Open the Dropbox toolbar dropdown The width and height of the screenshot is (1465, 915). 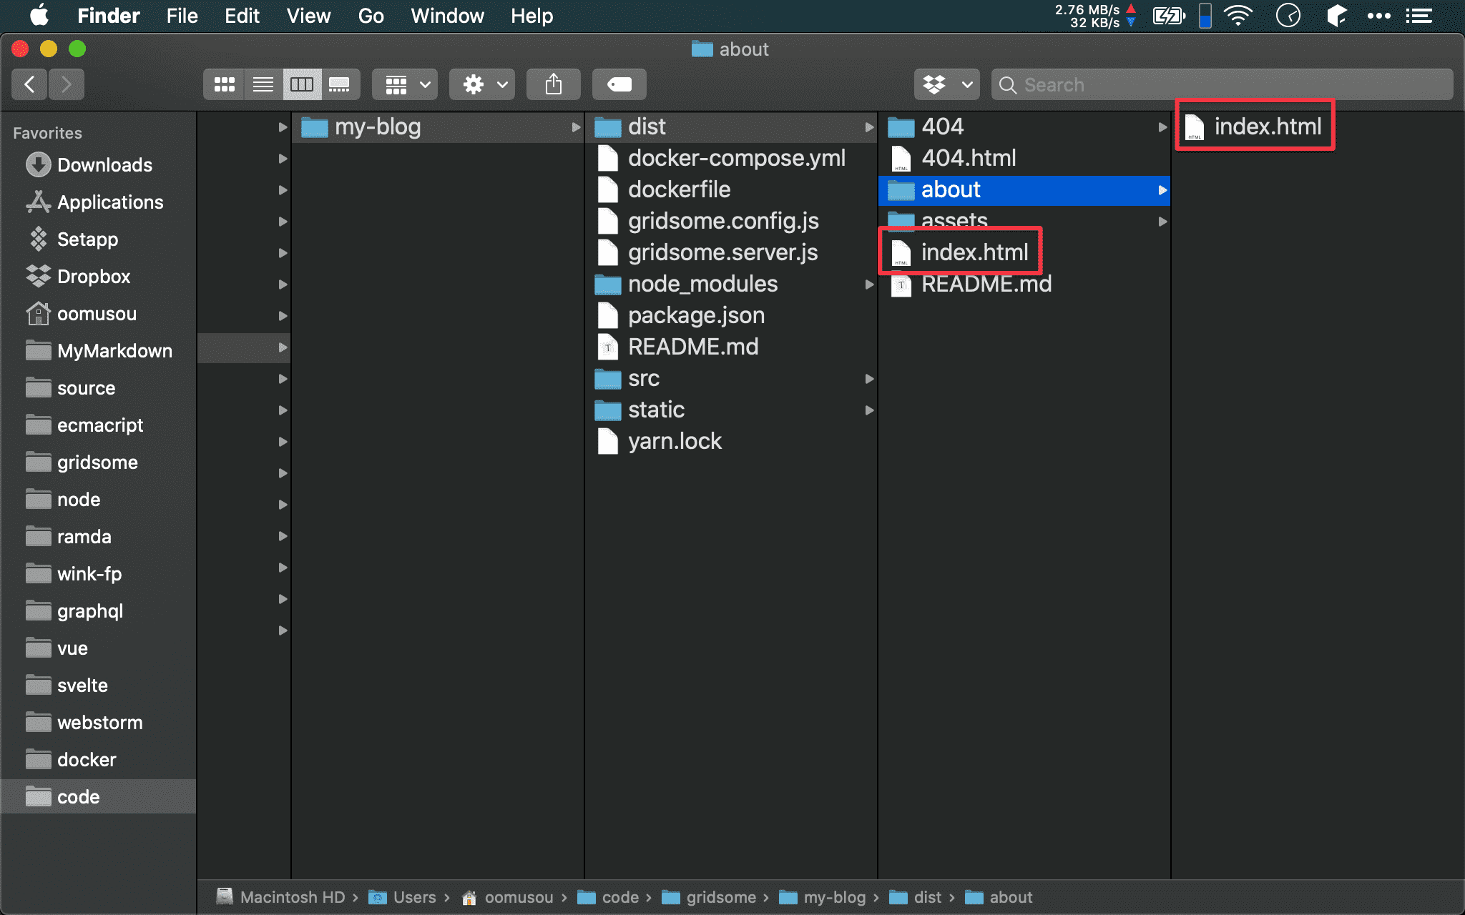coord(946,85)
